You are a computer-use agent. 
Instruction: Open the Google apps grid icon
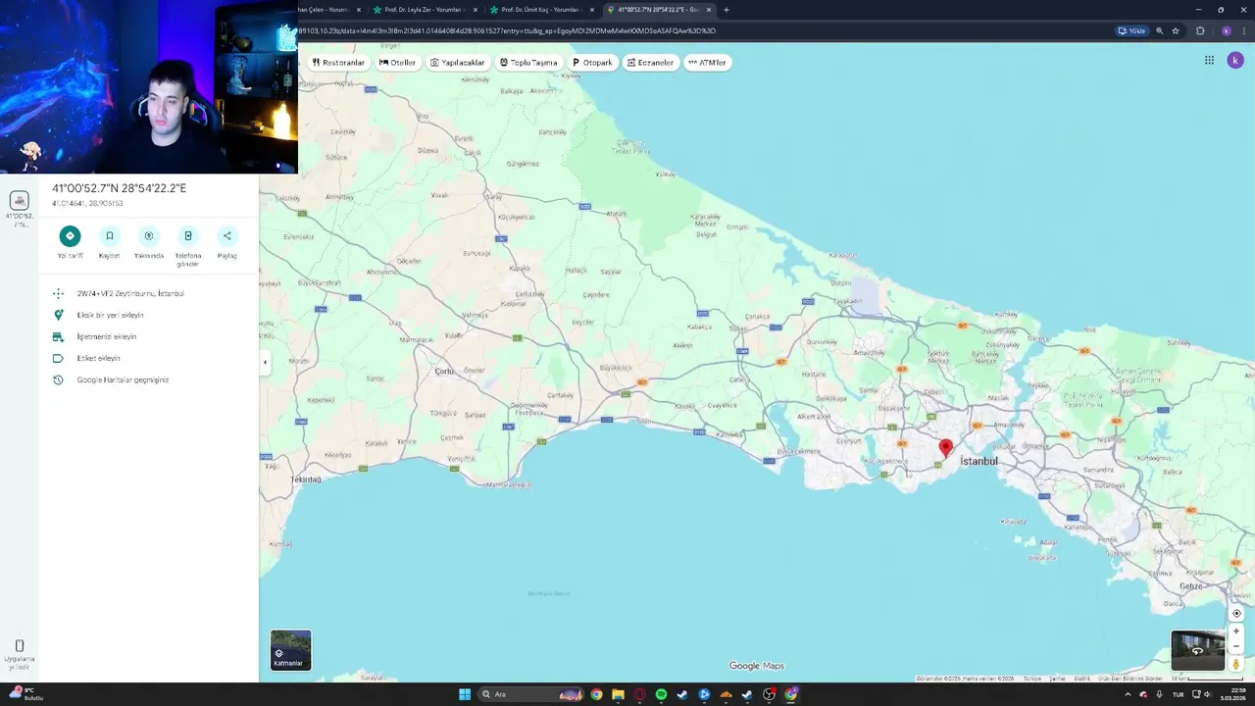coord(1209,60)
